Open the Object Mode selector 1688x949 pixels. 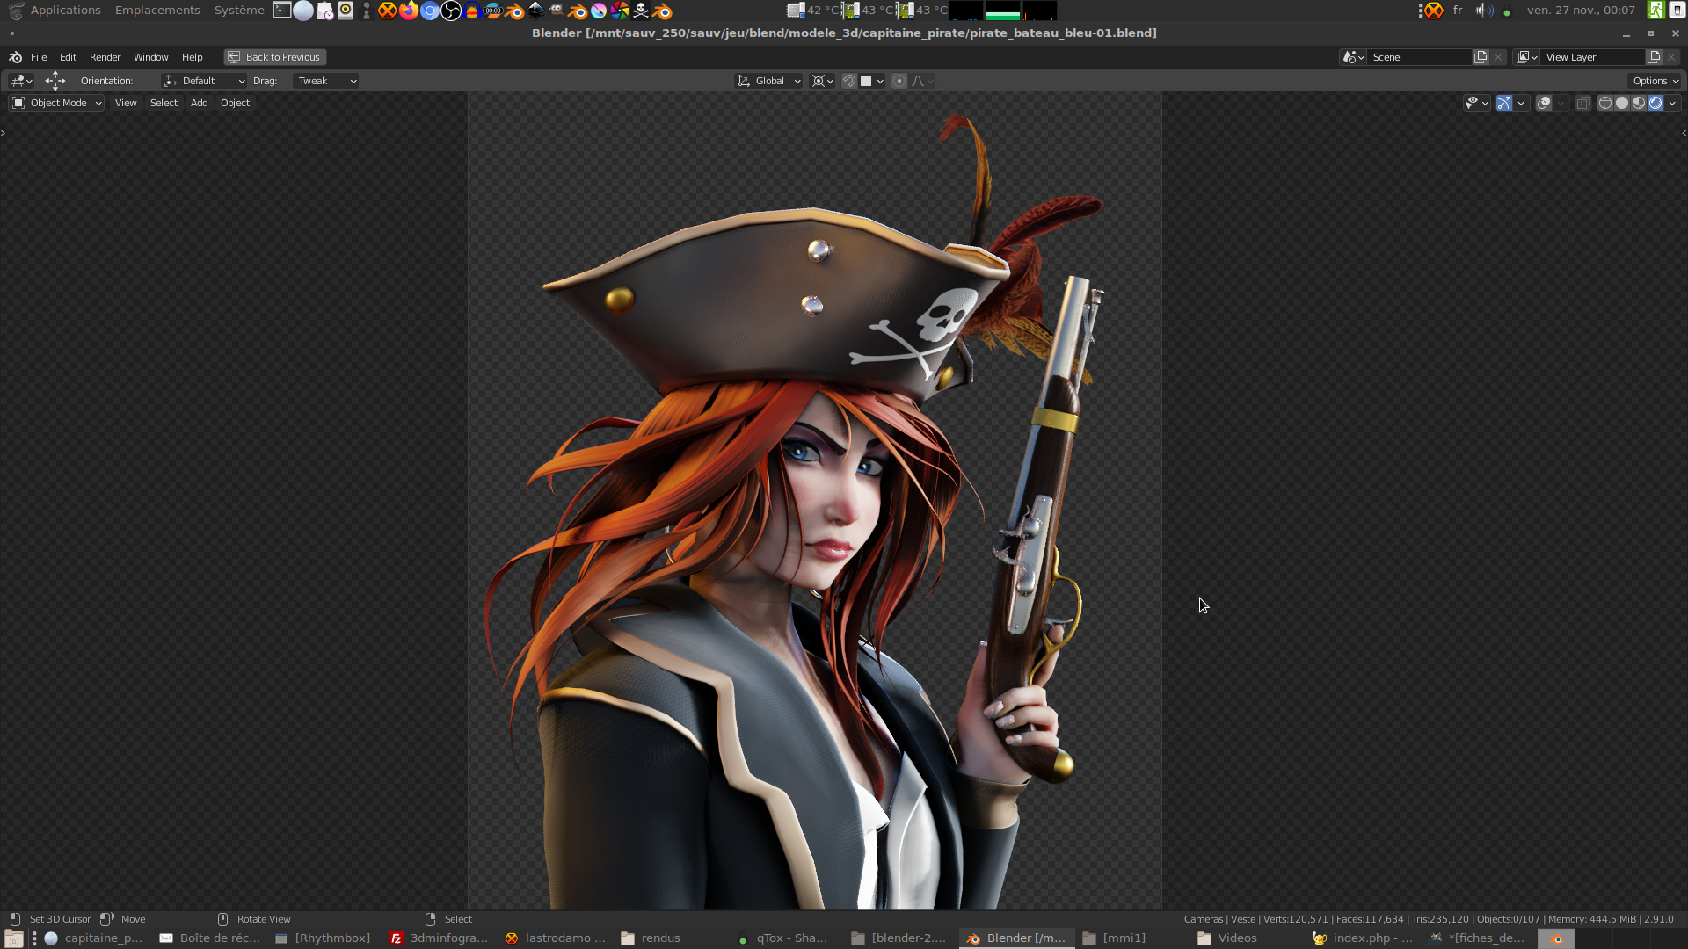tap(57, 103)
